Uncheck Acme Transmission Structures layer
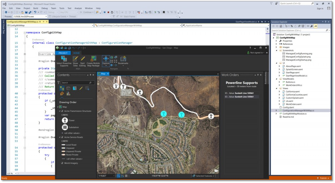This screenshot has width=335, height=183. click(62, 111)
